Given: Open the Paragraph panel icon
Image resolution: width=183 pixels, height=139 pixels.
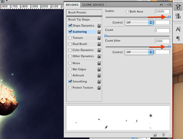Looking at the screenshot, I should click(x=178, y=38).
